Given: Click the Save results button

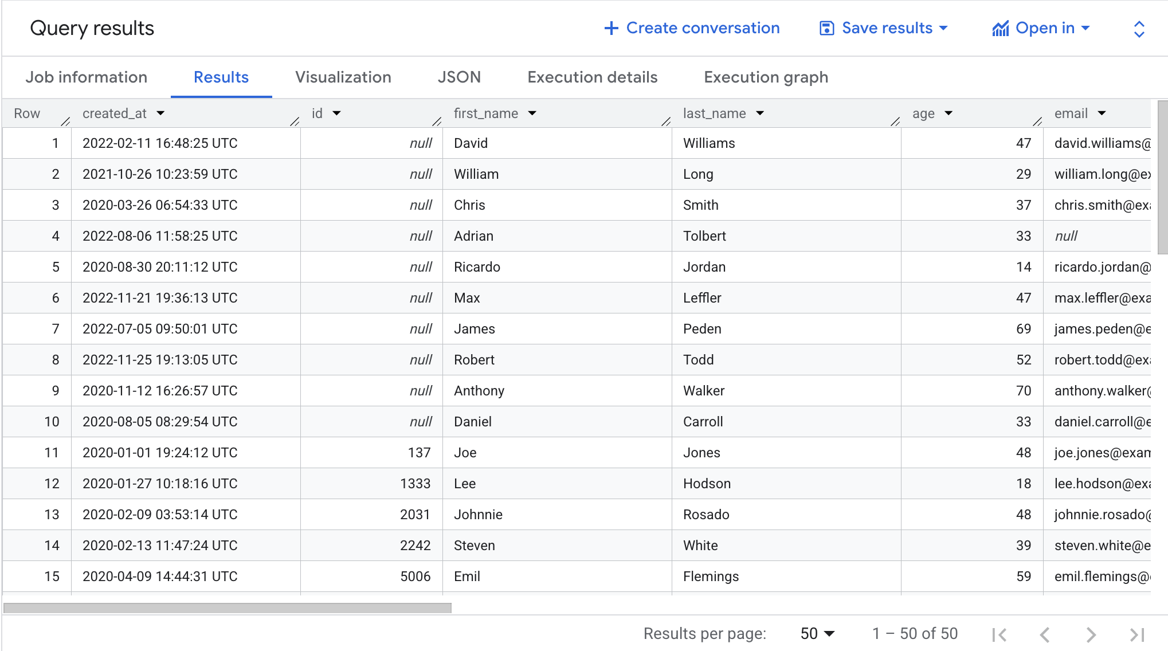Looking at the screenshot, I should pyautogui.click(x=887, y=28).
